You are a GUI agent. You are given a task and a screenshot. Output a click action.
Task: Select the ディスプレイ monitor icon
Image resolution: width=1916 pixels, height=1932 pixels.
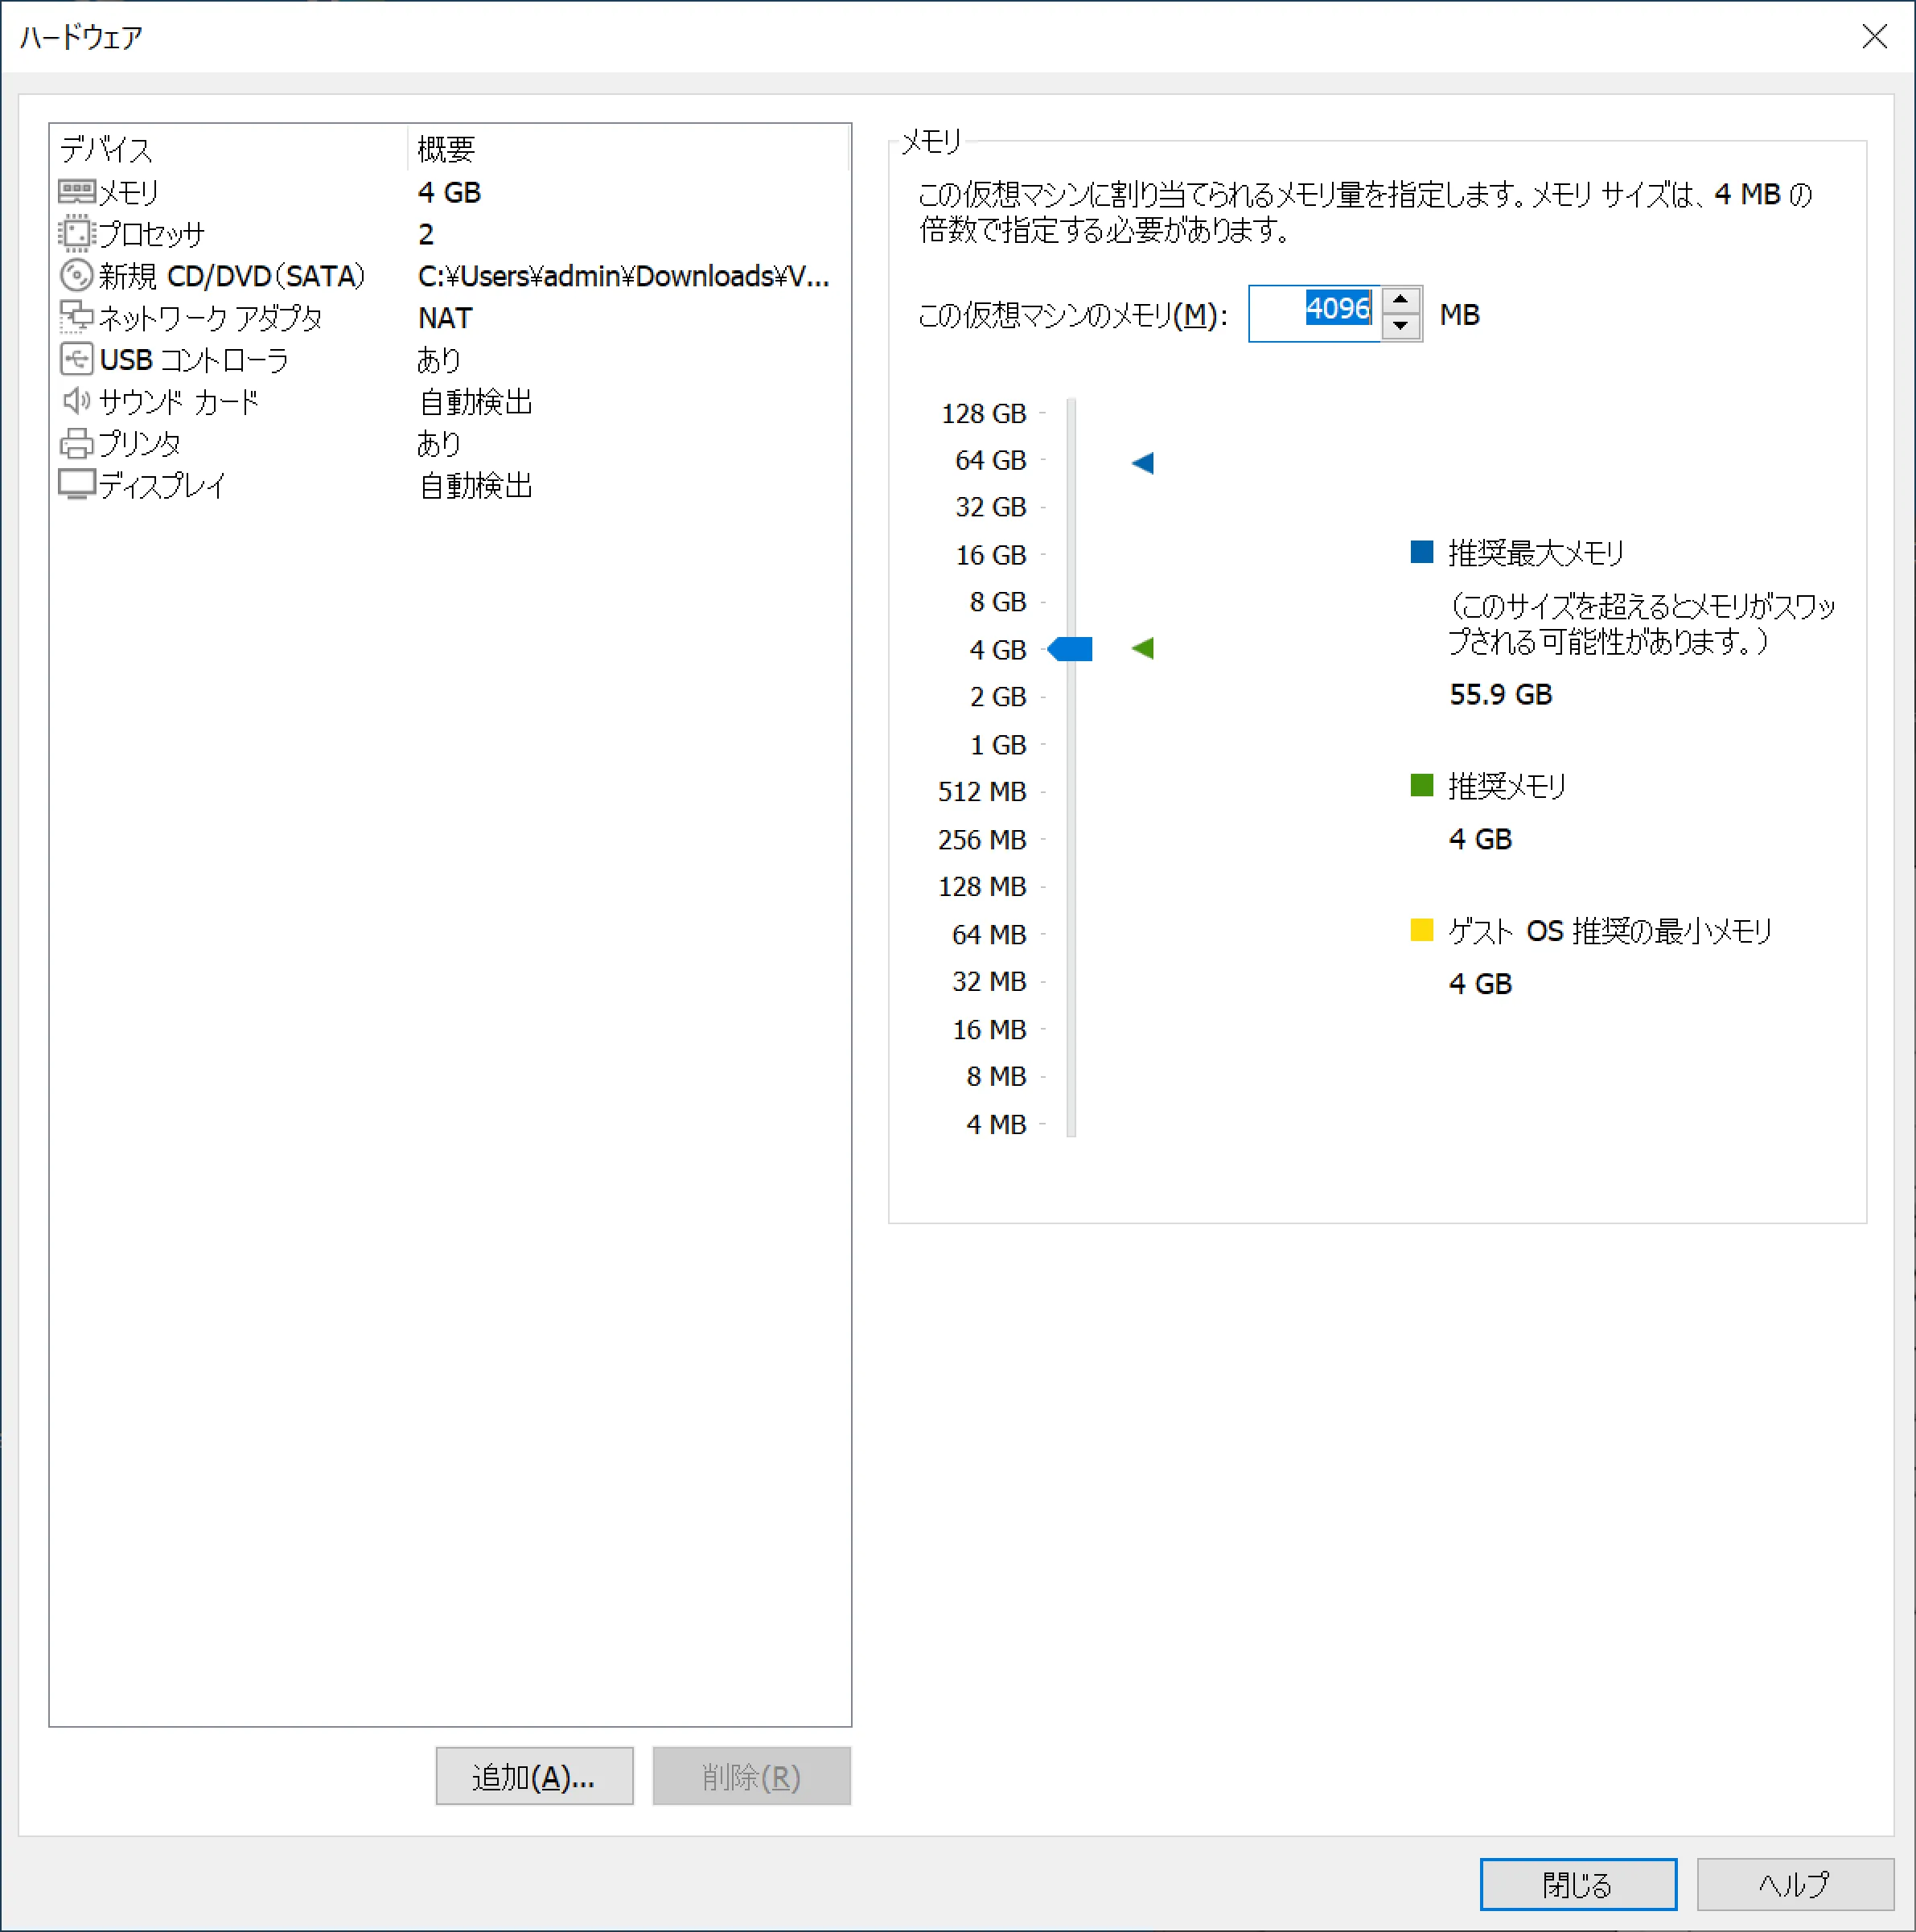point(76,485)
